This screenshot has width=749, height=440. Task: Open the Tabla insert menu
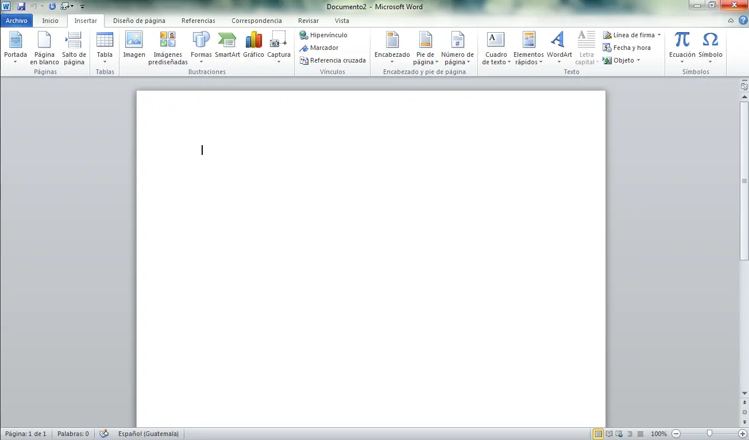pyautogui.click(x=105, y=48)
